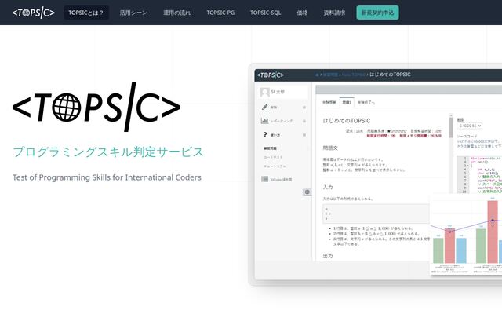Click the 資料請求 link
502x314 pixels.
pos(334,13)
